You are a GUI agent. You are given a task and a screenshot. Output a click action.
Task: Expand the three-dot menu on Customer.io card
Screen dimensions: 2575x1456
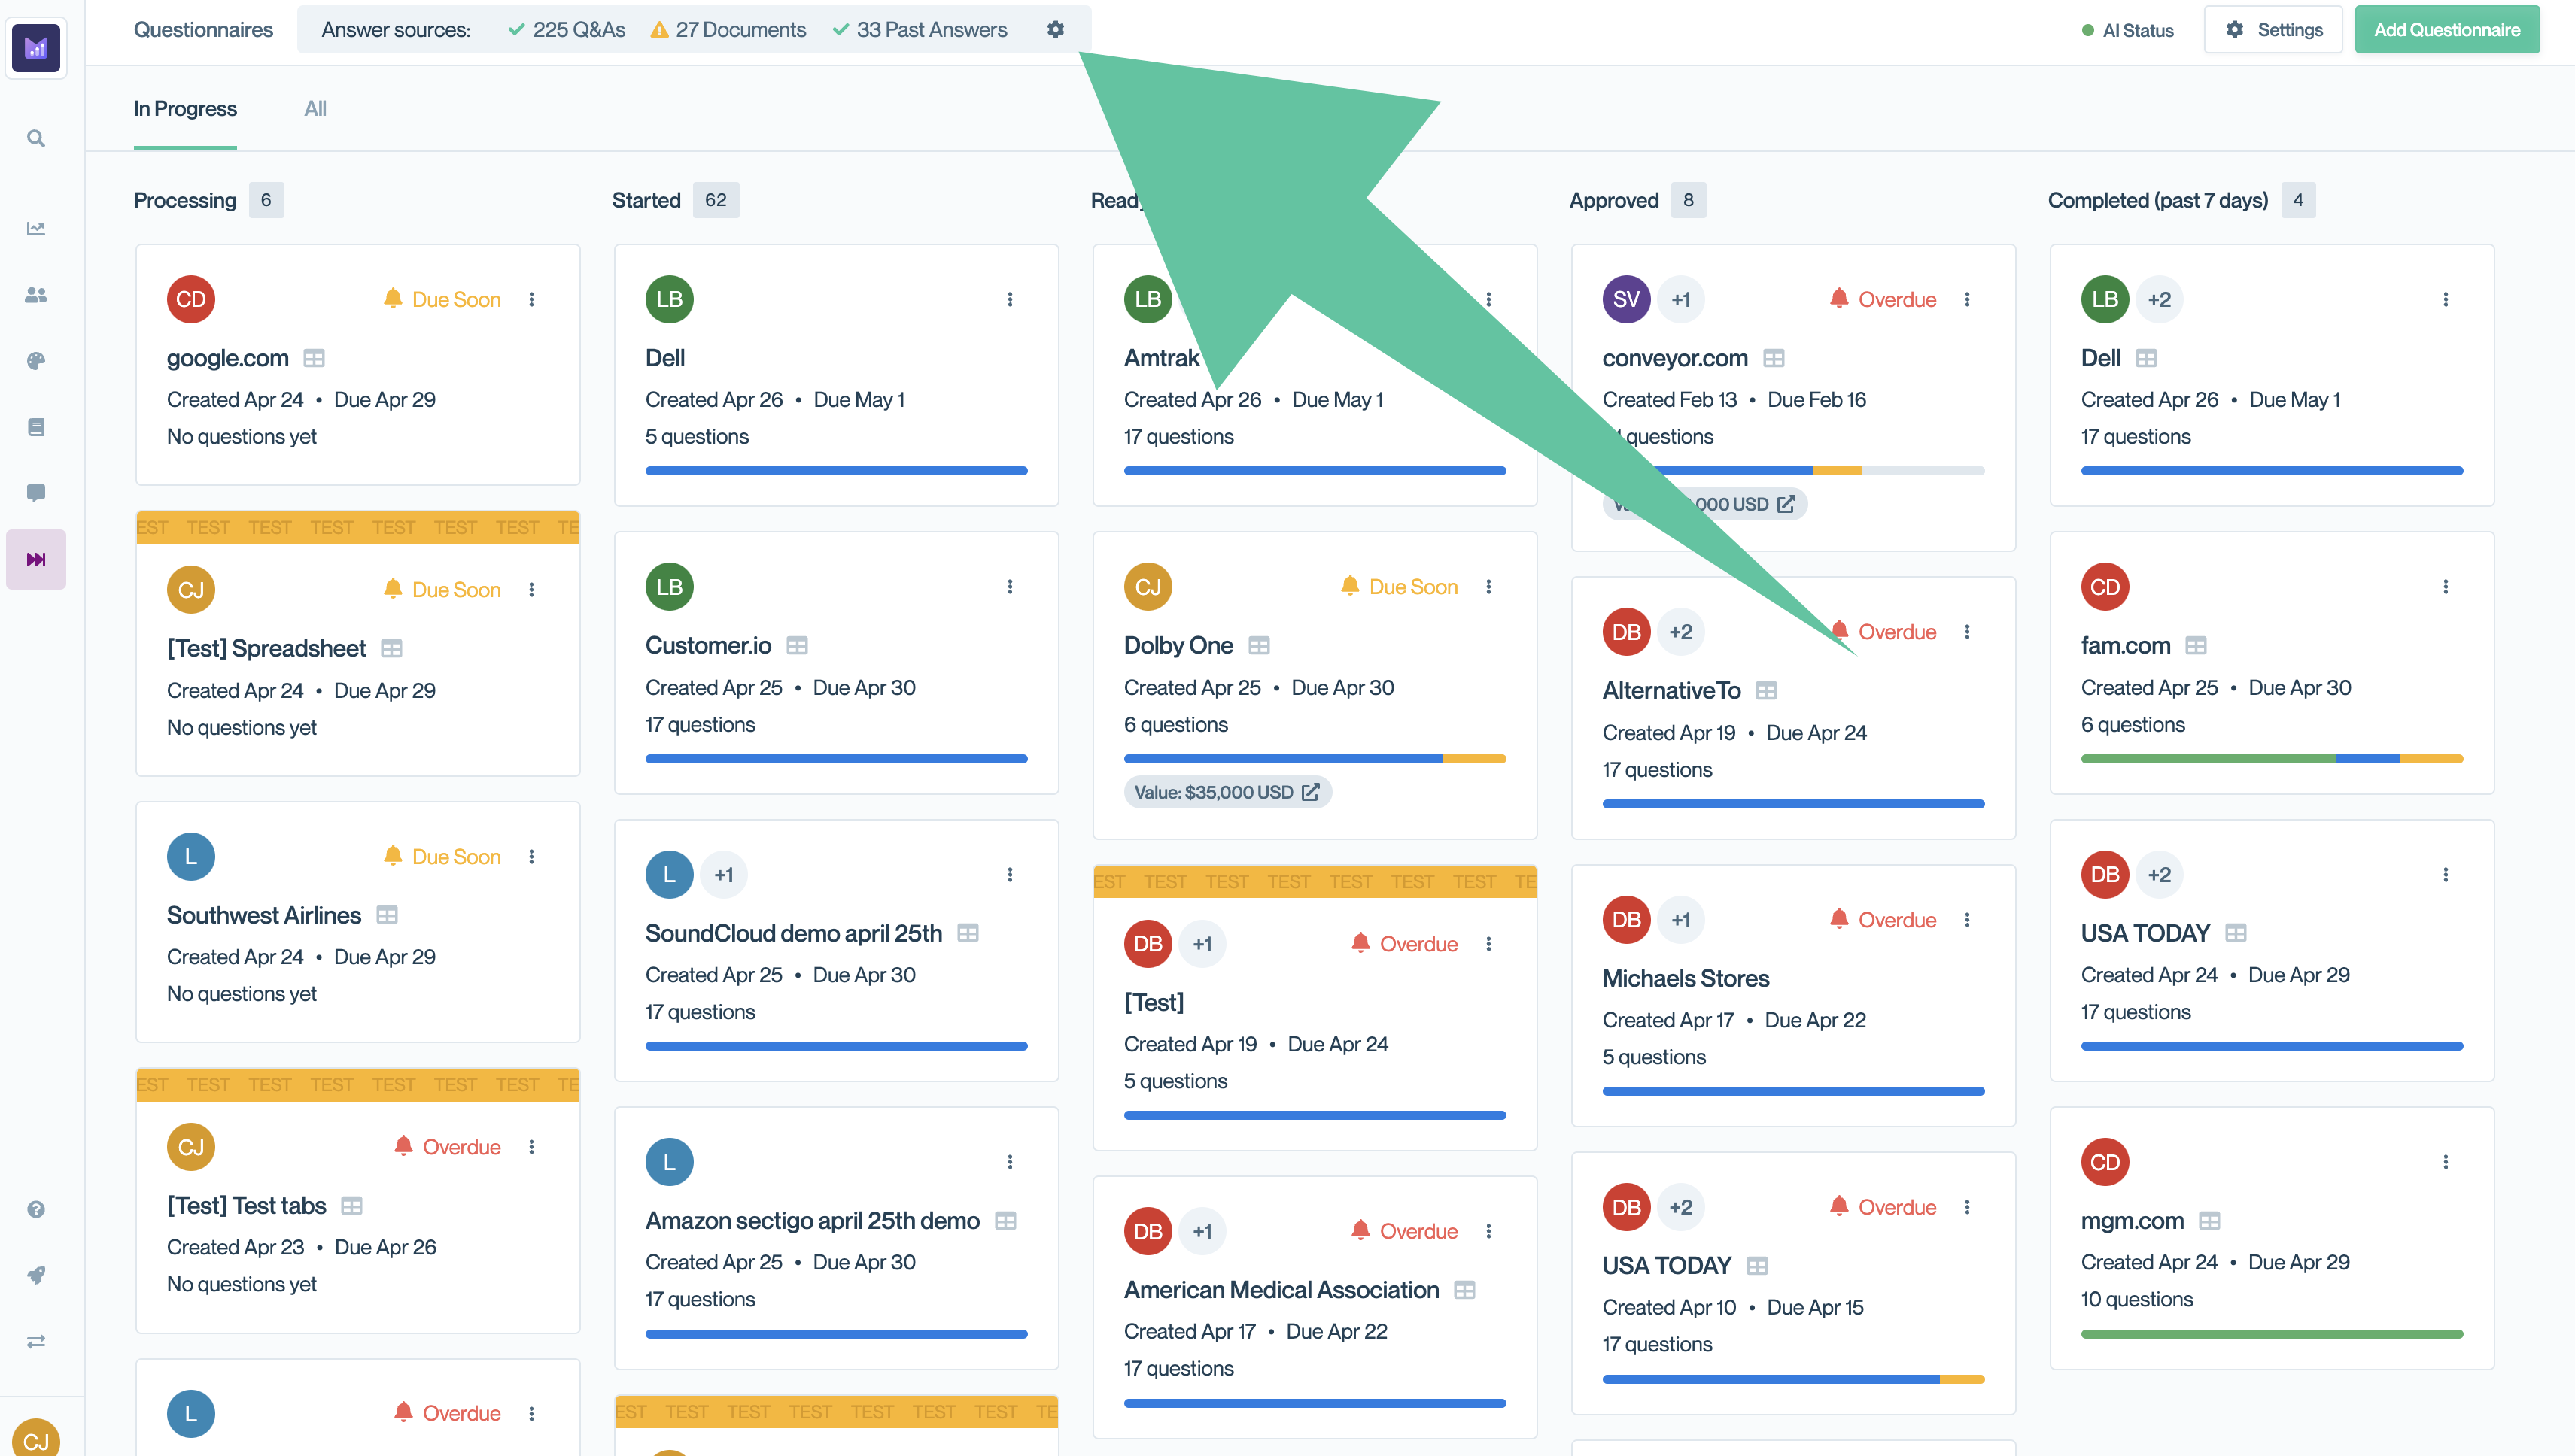[1010, 587]
